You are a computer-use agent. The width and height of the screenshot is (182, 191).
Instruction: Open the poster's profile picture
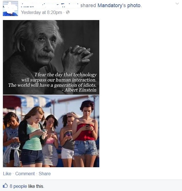pyautogui.click(x=10, y=8)
